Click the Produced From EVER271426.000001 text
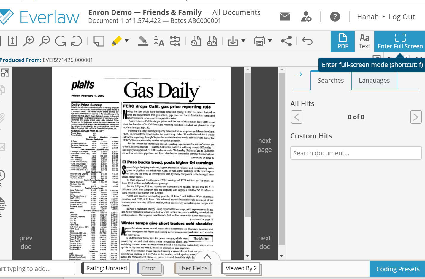 click(46, 60)
